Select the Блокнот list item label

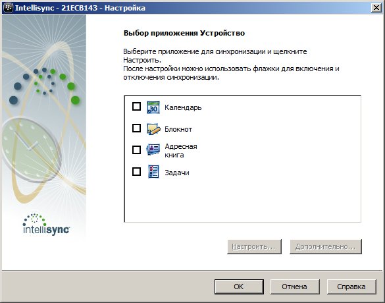pos(178,129)
